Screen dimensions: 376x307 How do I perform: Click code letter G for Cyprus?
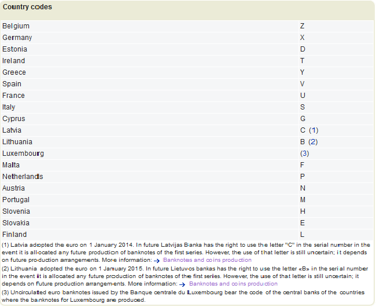pyautogui.click(x=303, y=119)
